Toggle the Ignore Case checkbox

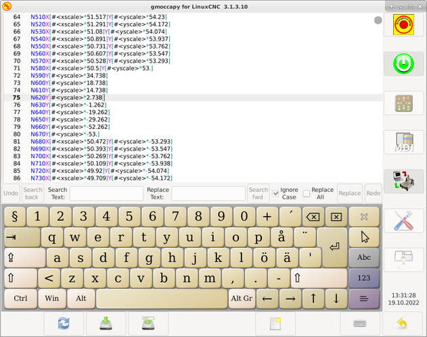275,193
